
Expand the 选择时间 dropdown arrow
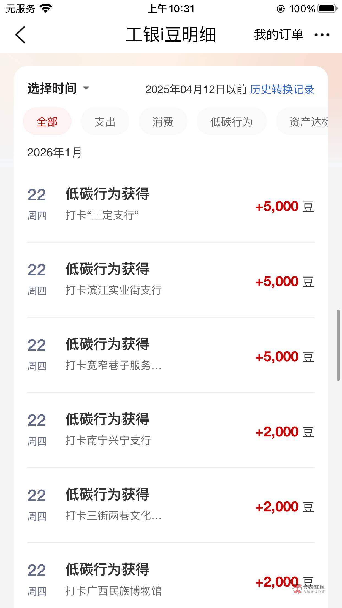(x=86, y=88)
